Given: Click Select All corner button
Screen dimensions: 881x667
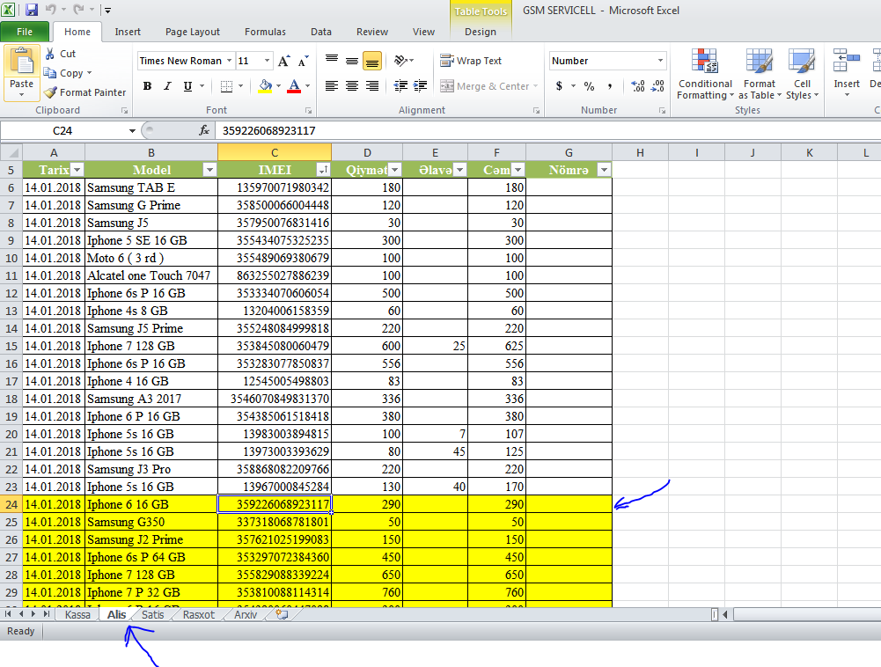Looking at the screenshot, I should tap(11, 152).
